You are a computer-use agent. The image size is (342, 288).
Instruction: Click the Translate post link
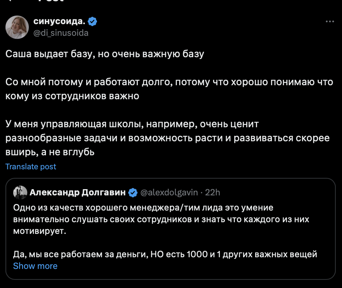[31, 167]
